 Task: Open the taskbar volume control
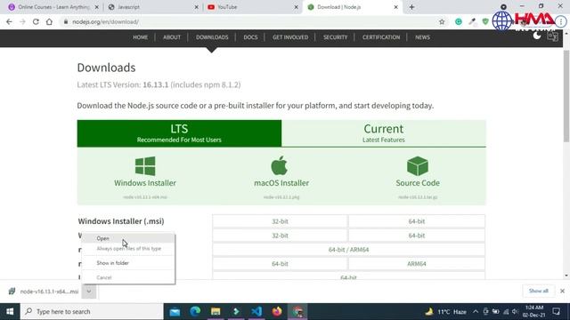pos(515,312)
